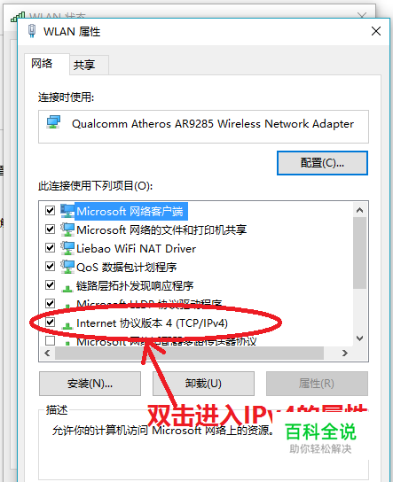Screen dimensions: 393x482
Task: Click the list's scroll up arrow
Action: coord(359,210)
